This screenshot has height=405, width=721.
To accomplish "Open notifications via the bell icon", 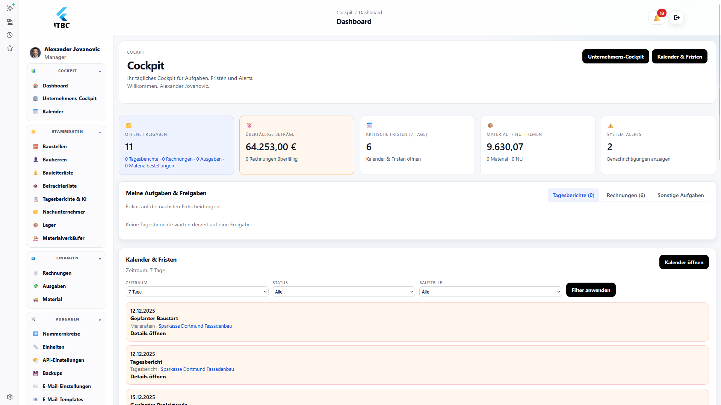I will pos(656,17).
